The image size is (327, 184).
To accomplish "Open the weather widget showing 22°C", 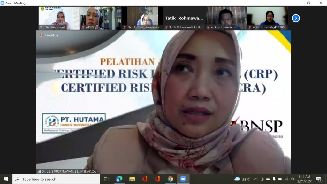I will click(242, 179).
